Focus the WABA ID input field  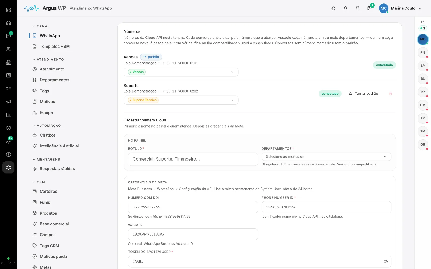click(193, 234)
